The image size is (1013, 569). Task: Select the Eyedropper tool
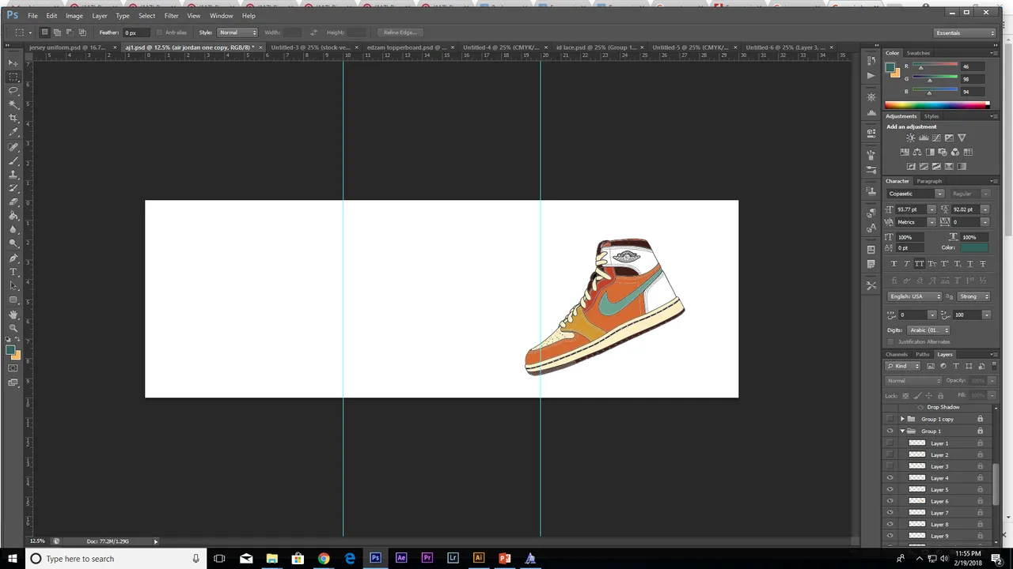coord(13,132)
